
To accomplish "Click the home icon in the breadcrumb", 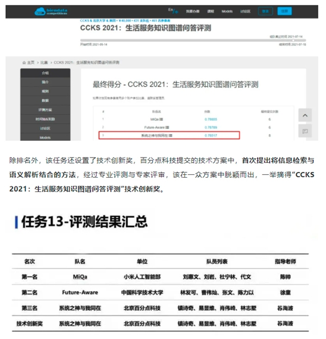I will coord(24,62).
